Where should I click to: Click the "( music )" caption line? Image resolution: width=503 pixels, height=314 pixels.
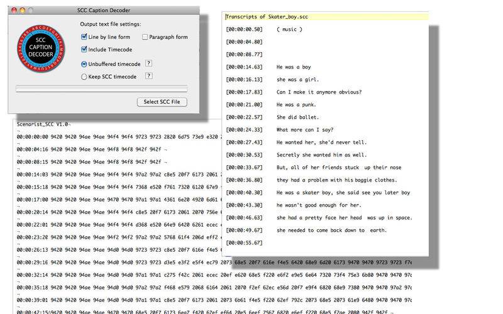click(x=289, y=29)
